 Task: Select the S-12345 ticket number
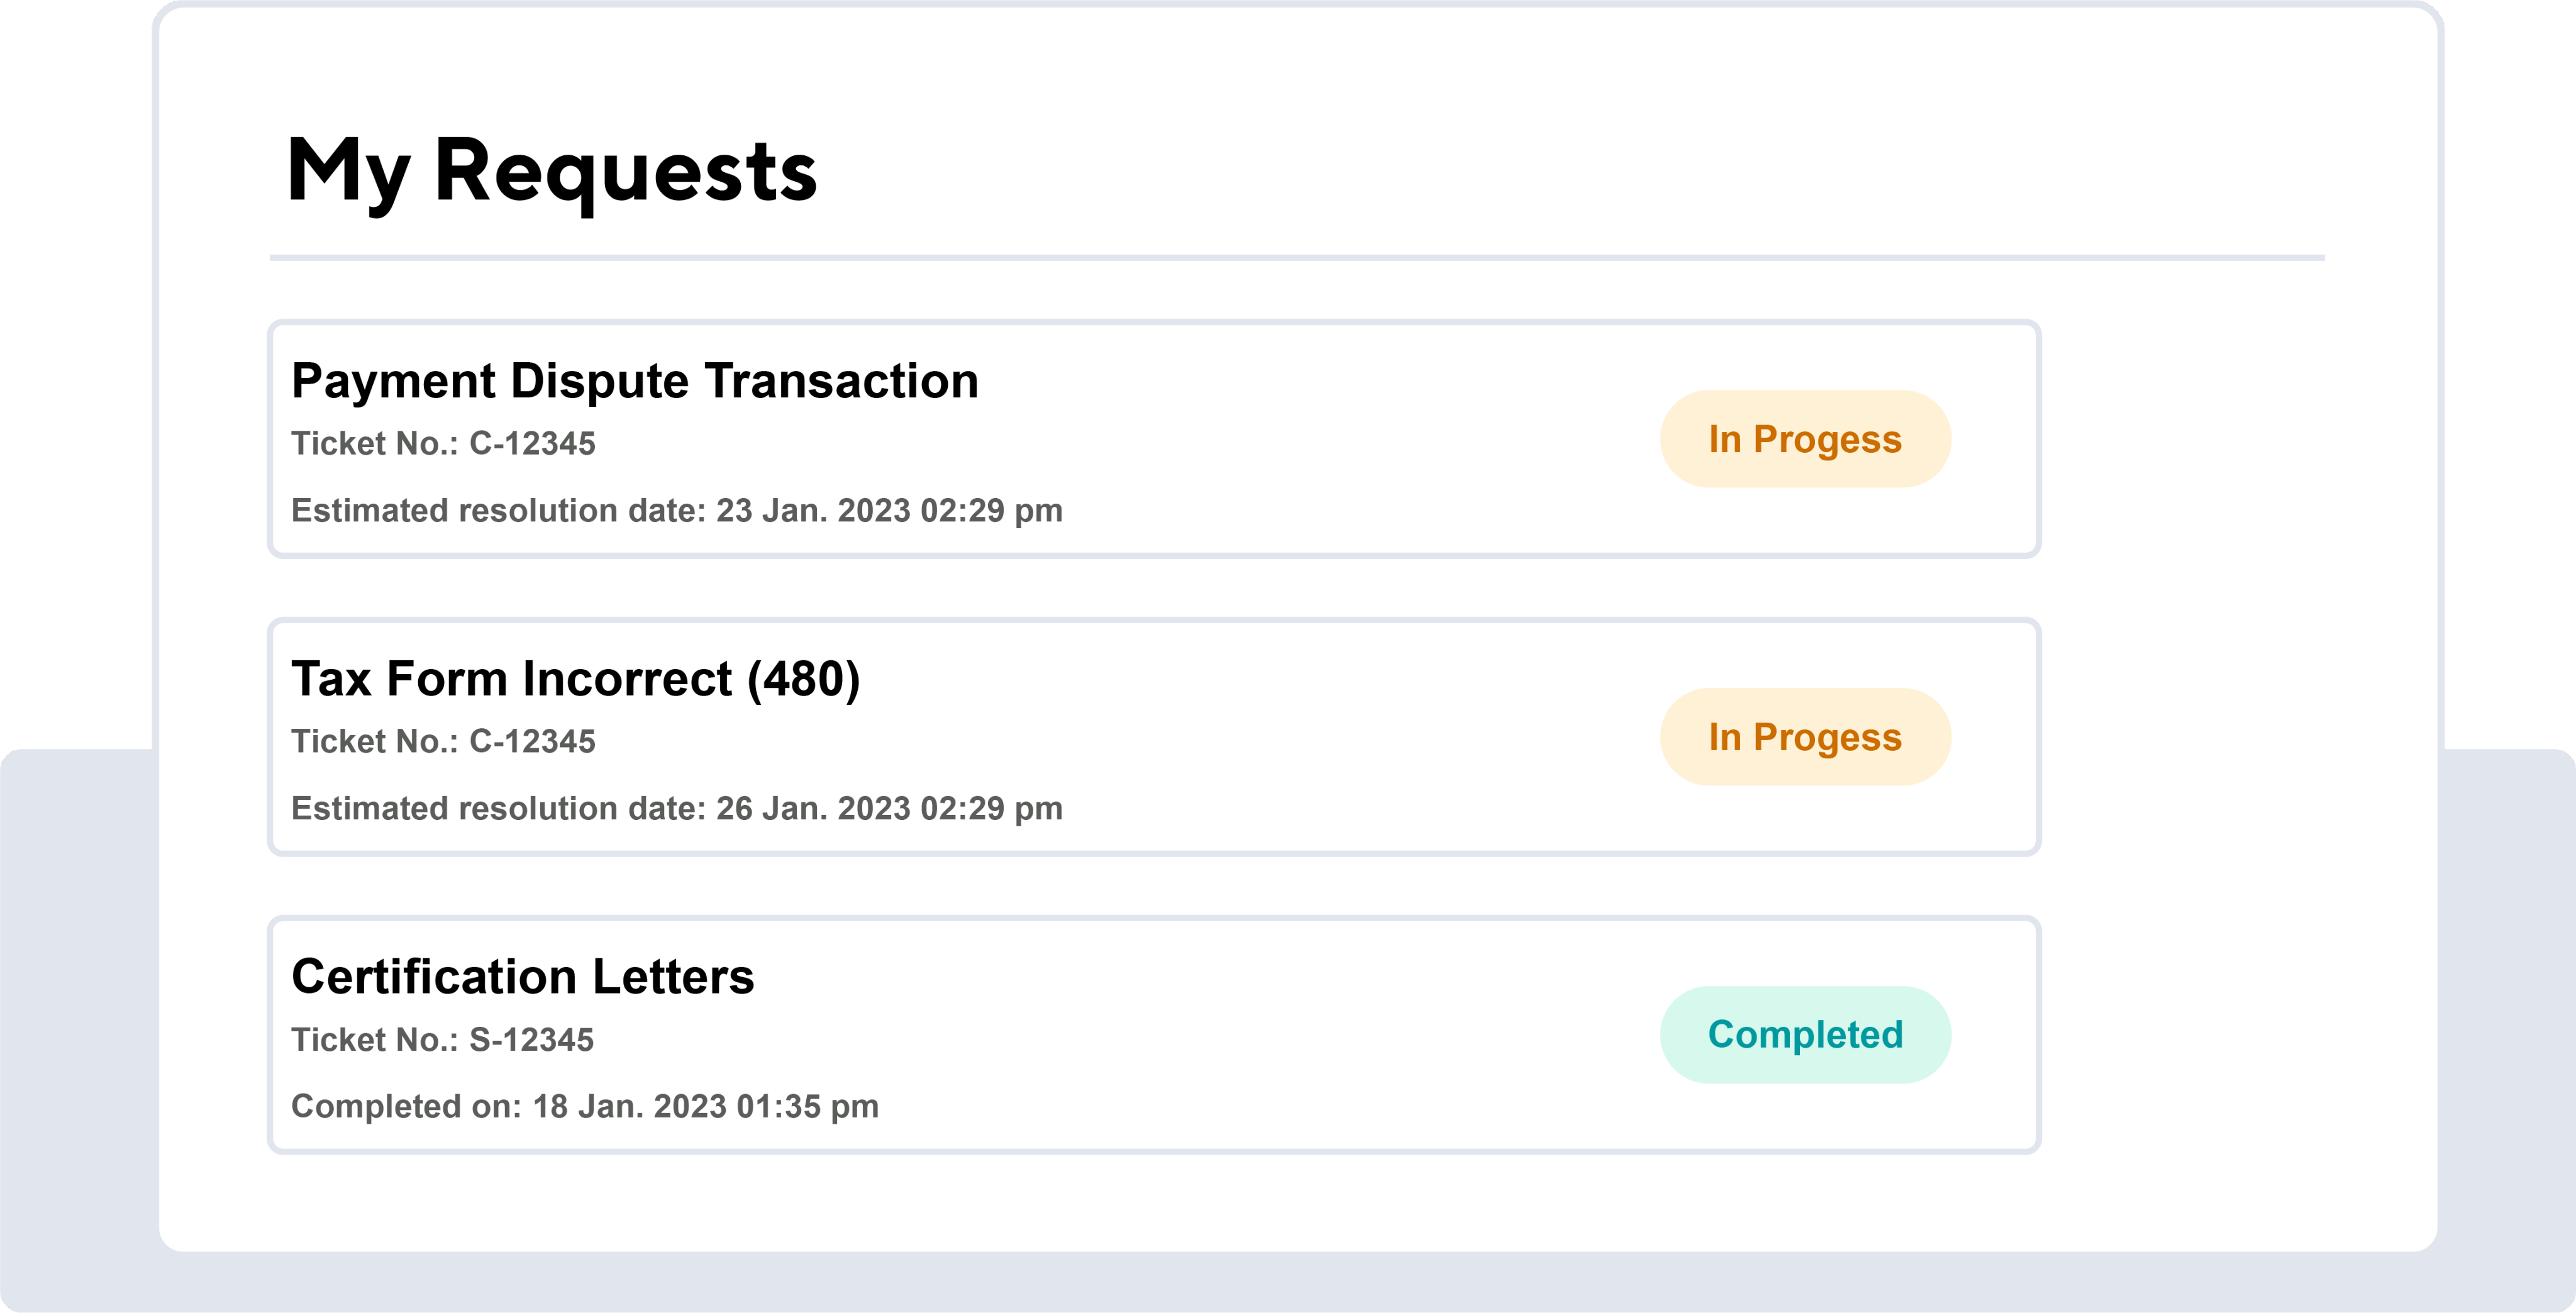click(x=531, y=1040)
